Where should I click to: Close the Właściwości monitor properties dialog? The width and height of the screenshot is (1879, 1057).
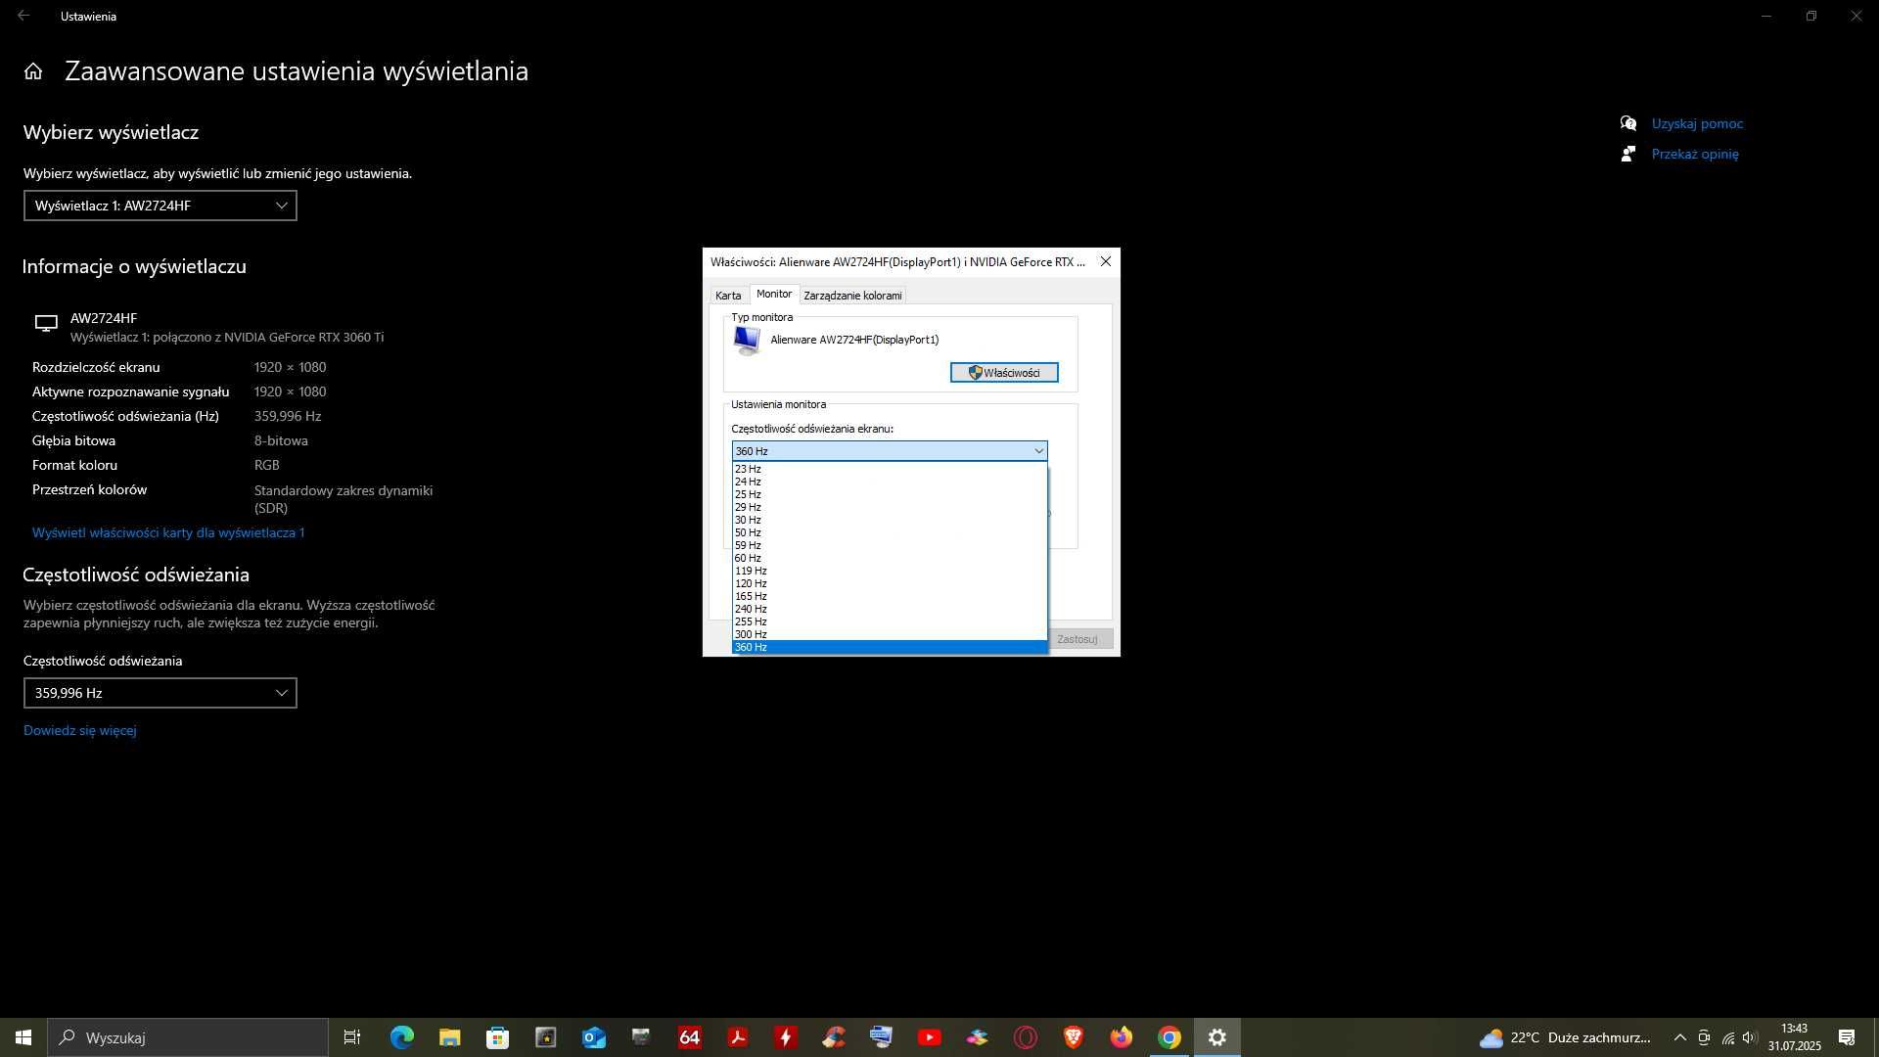click(1105, 261)
